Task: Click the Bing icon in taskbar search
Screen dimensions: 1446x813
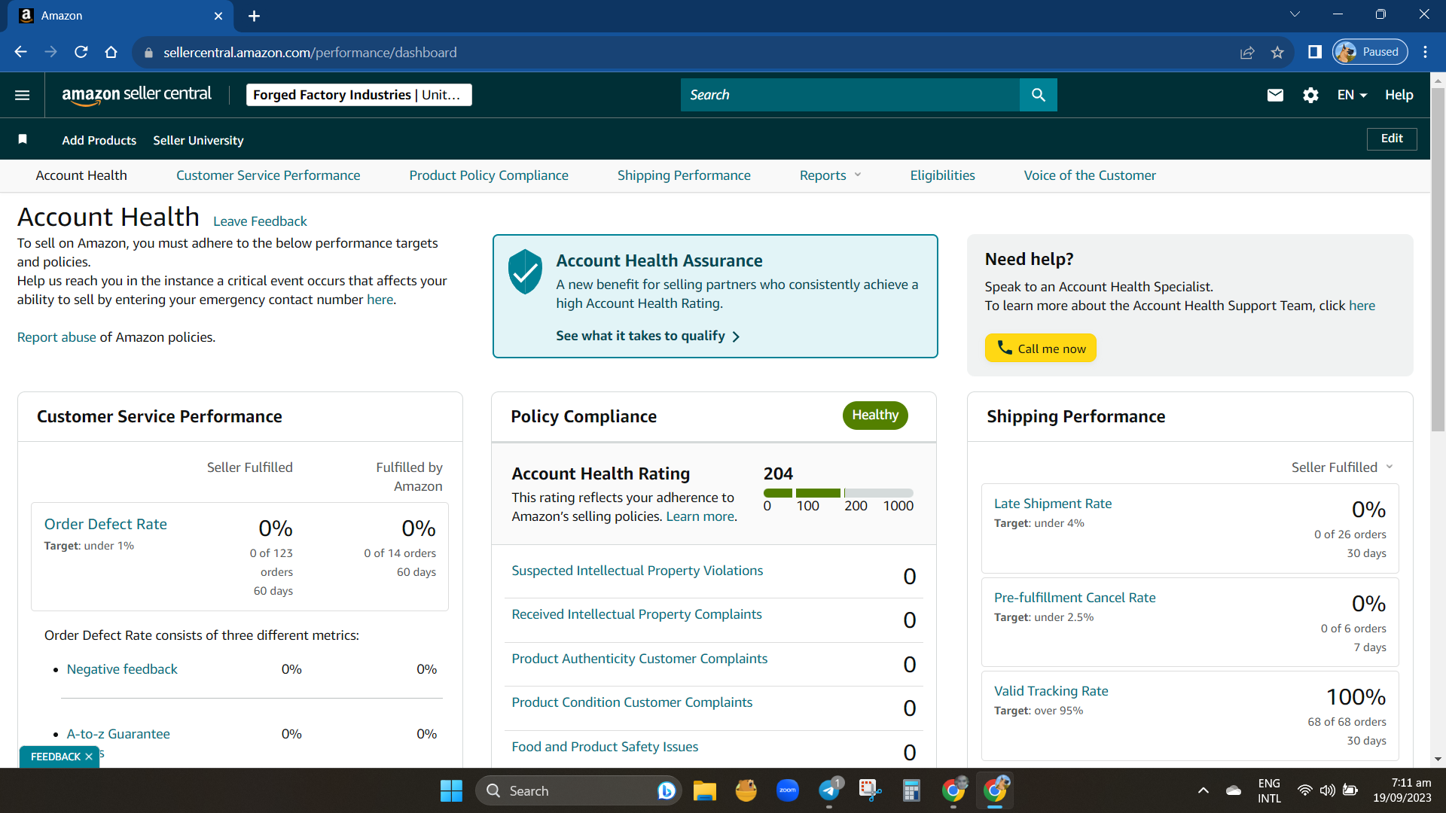Action: click(x=666, y=790)
